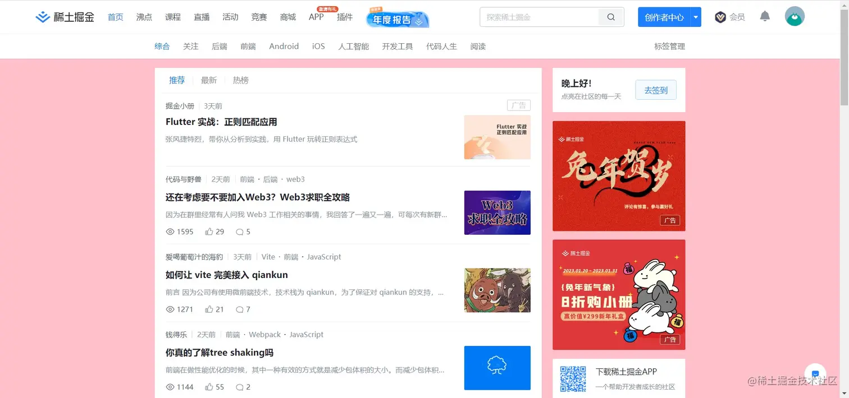The height and width of the screenshot is (398, 849).
Task: Click author 代码与野兽
Action: (183, 179)
